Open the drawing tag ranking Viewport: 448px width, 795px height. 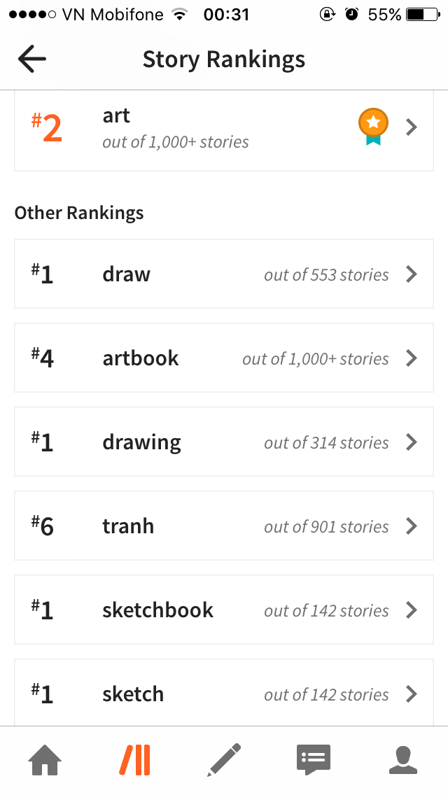pyautogui.click(x=224, y=442)
